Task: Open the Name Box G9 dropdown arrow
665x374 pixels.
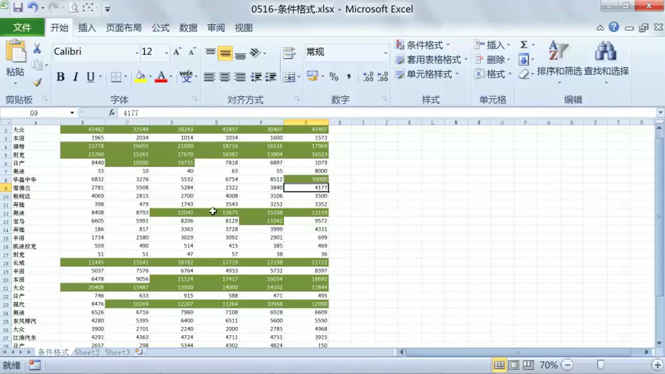Action: click(x=72, y=113)
